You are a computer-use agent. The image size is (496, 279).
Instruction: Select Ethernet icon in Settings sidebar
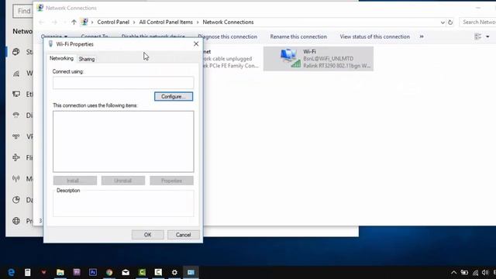[16, 94]
